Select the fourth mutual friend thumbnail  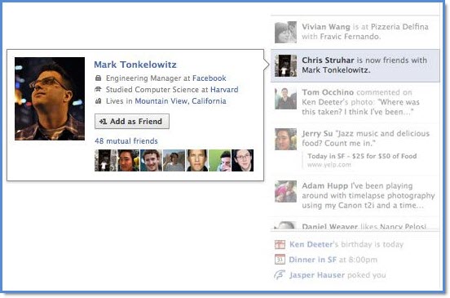point(174,160)
